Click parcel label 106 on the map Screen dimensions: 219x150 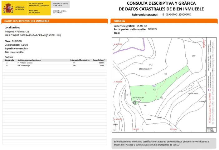(x=165, y=74)
